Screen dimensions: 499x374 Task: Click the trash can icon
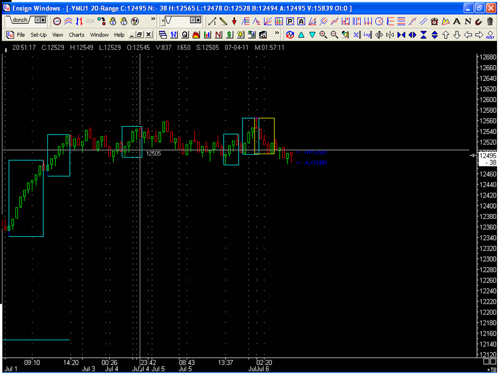pos(490,21)
